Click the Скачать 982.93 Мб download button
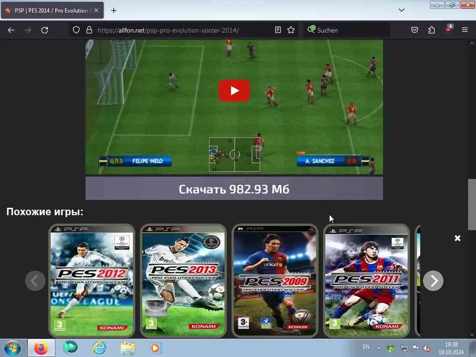This screenshot has width=476, height=357. pos(234,189)
